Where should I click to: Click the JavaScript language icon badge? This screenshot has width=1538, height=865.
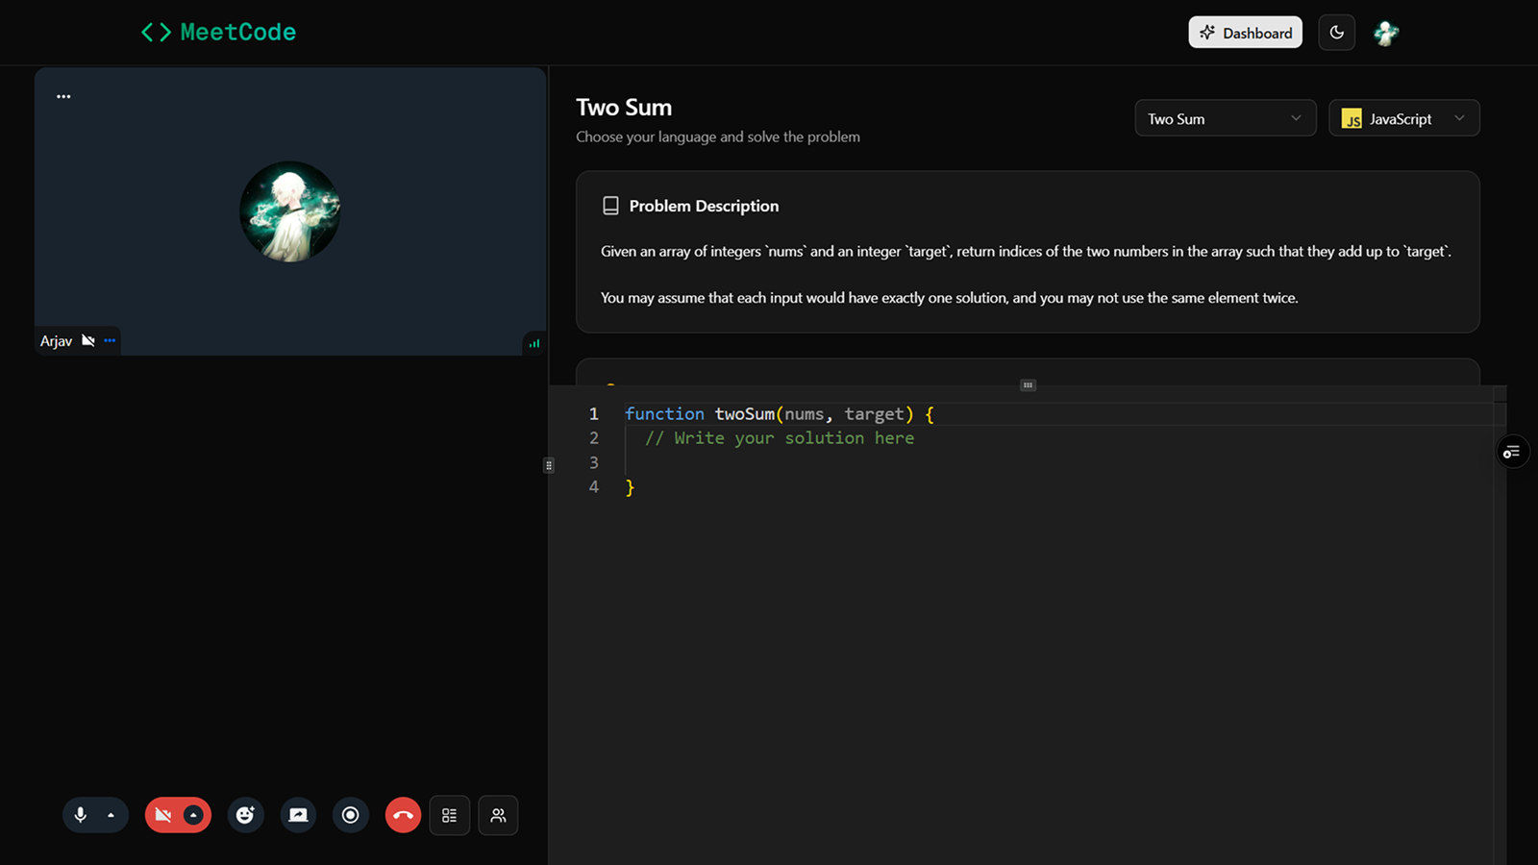pyautogui.click(x=1352, y=118)
